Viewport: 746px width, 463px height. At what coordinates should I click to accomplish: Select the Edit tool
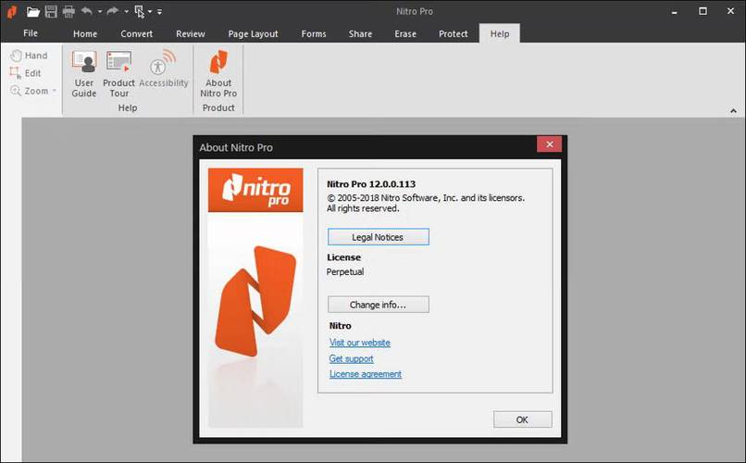tap(26, 73)
